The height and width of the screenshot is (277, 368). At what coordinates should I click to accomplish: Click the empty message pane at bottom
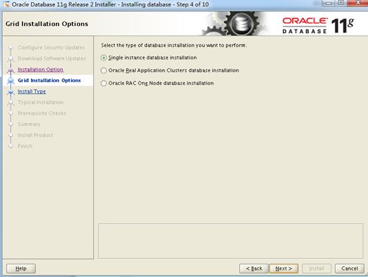point(230,241)
